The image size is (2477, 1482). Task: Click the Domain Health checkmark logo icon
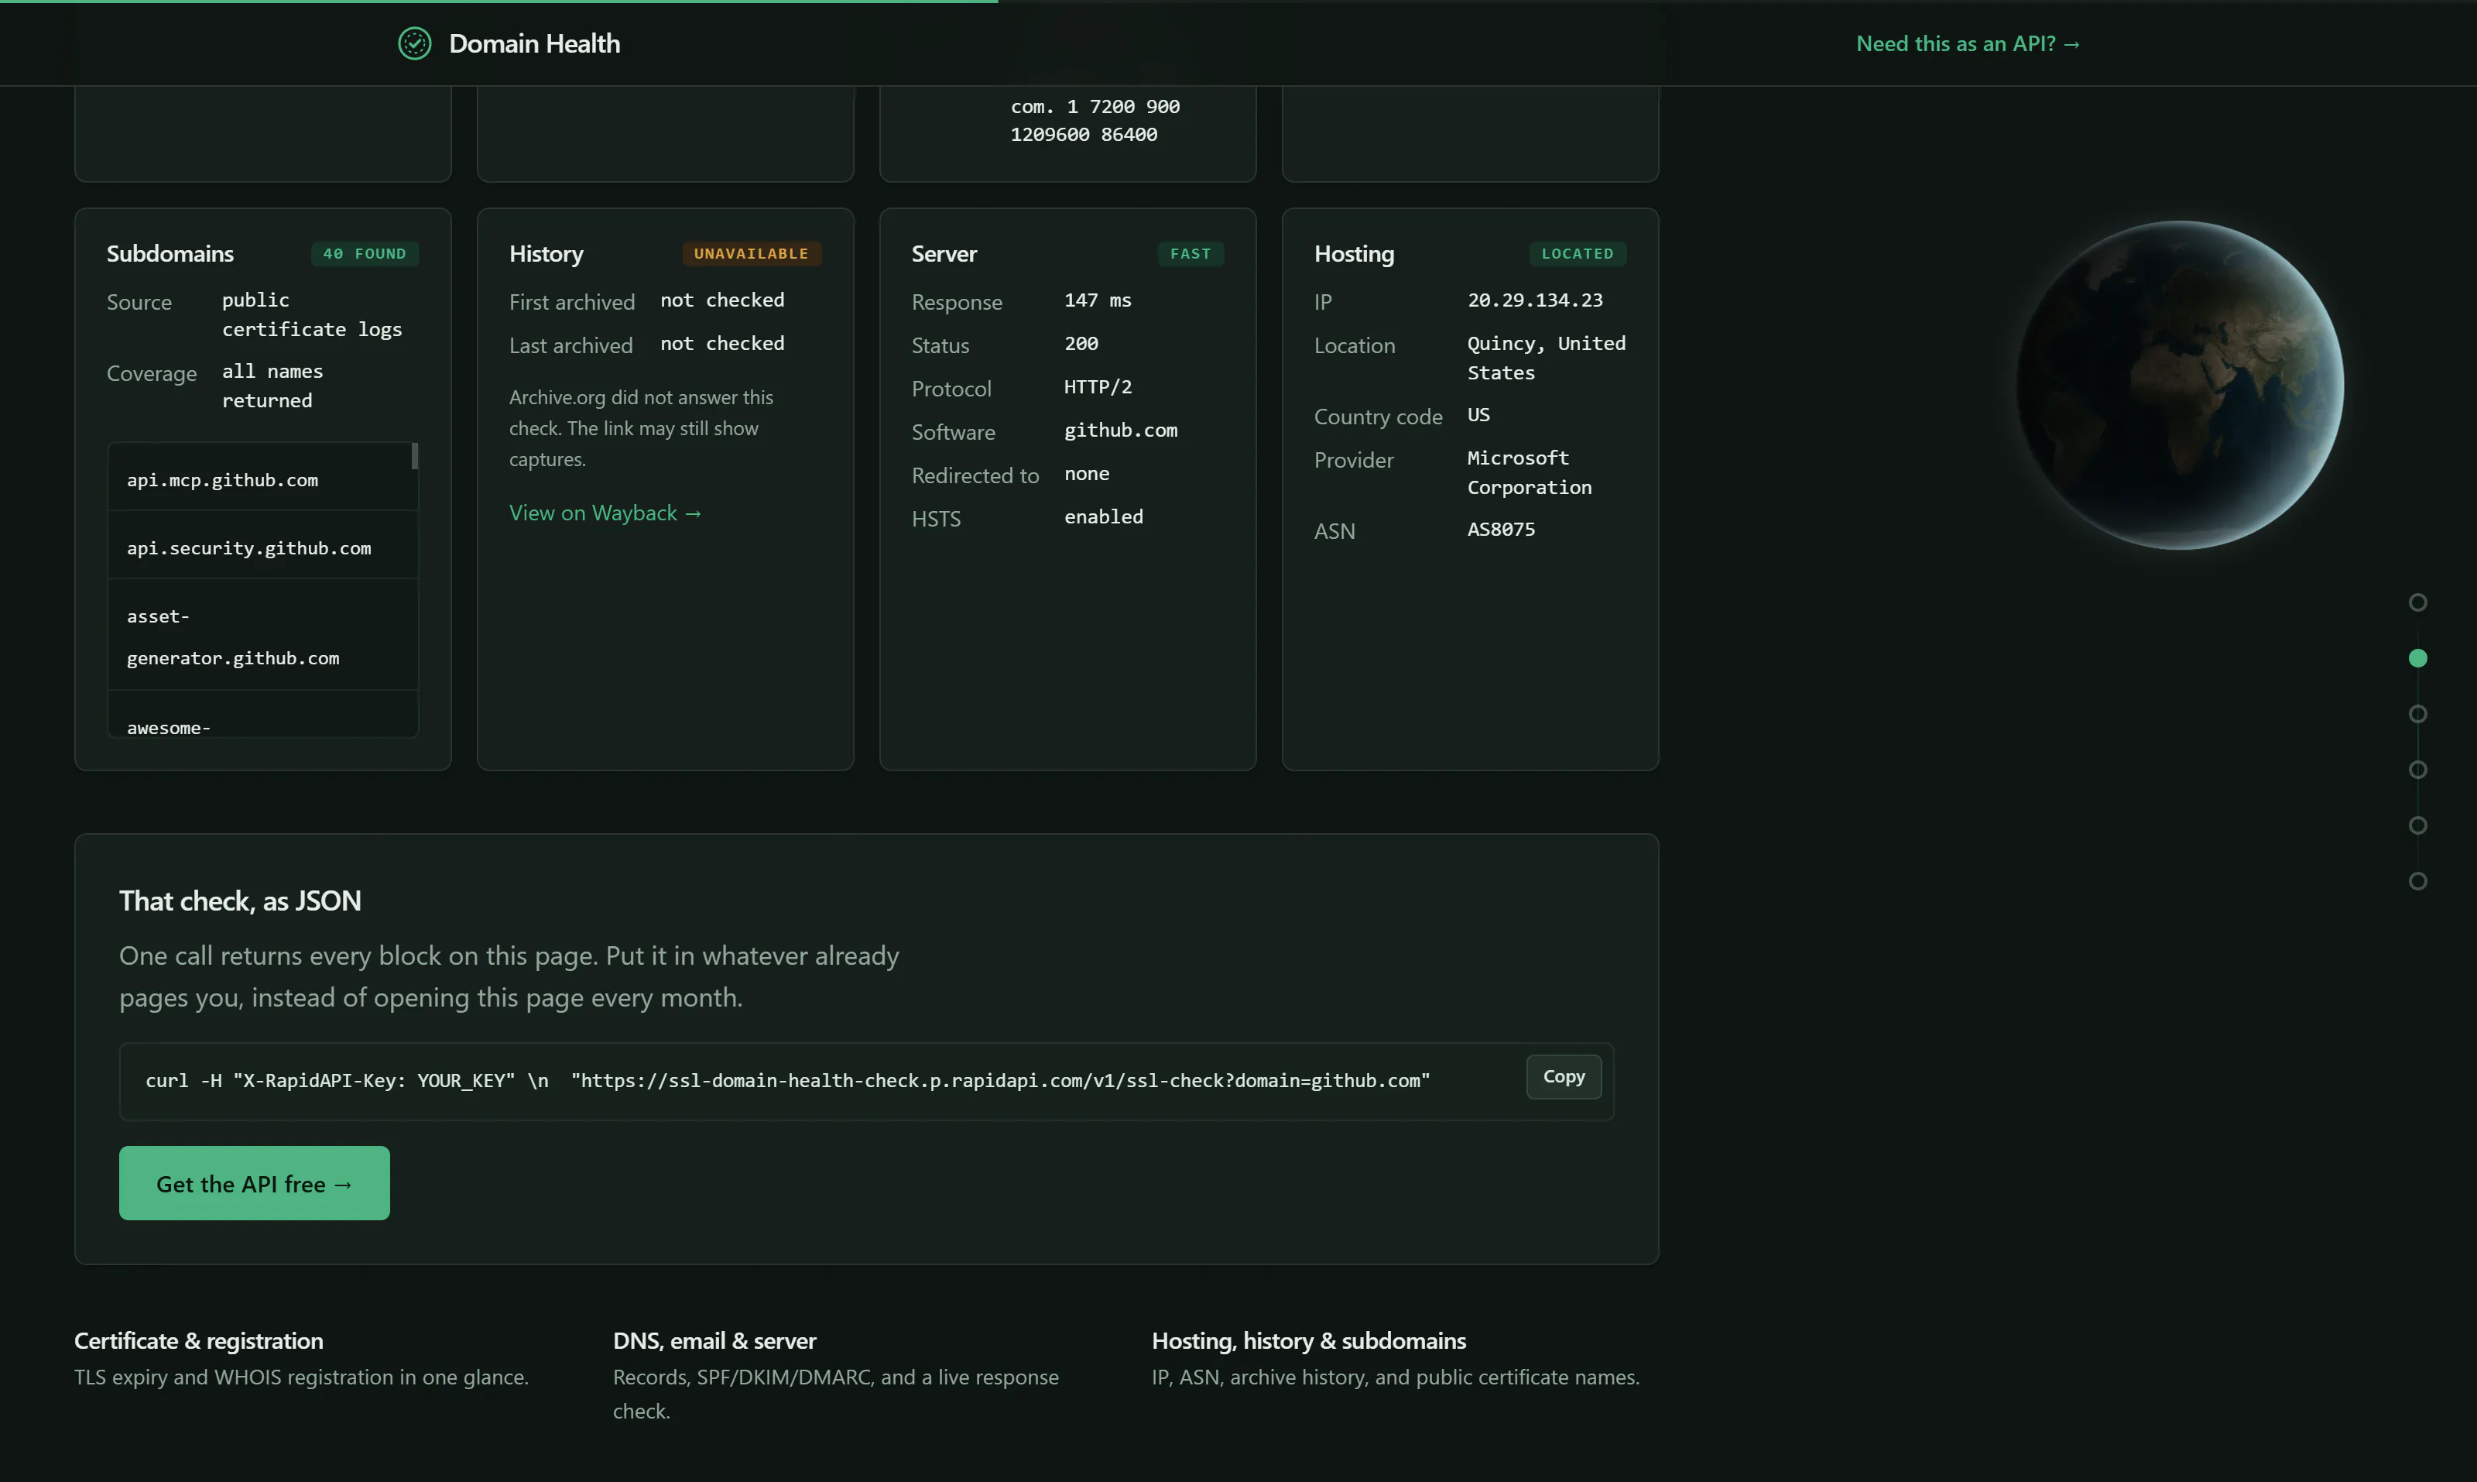click(x=414, y=44)
